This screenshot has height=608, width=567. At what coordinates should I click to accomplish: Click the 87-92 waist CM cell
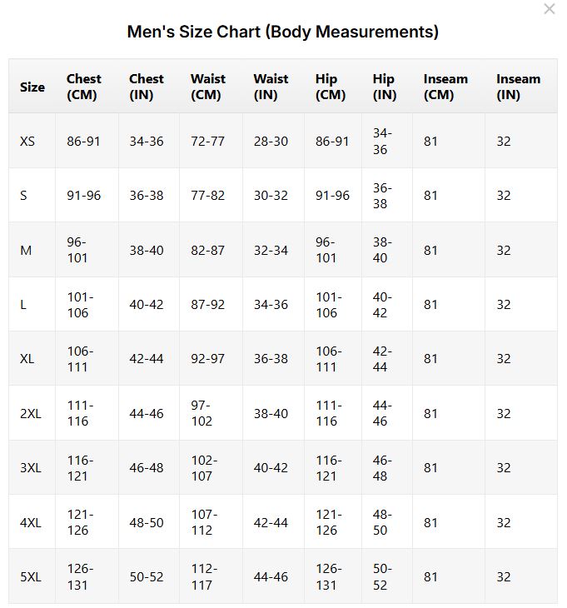[207, 304]
